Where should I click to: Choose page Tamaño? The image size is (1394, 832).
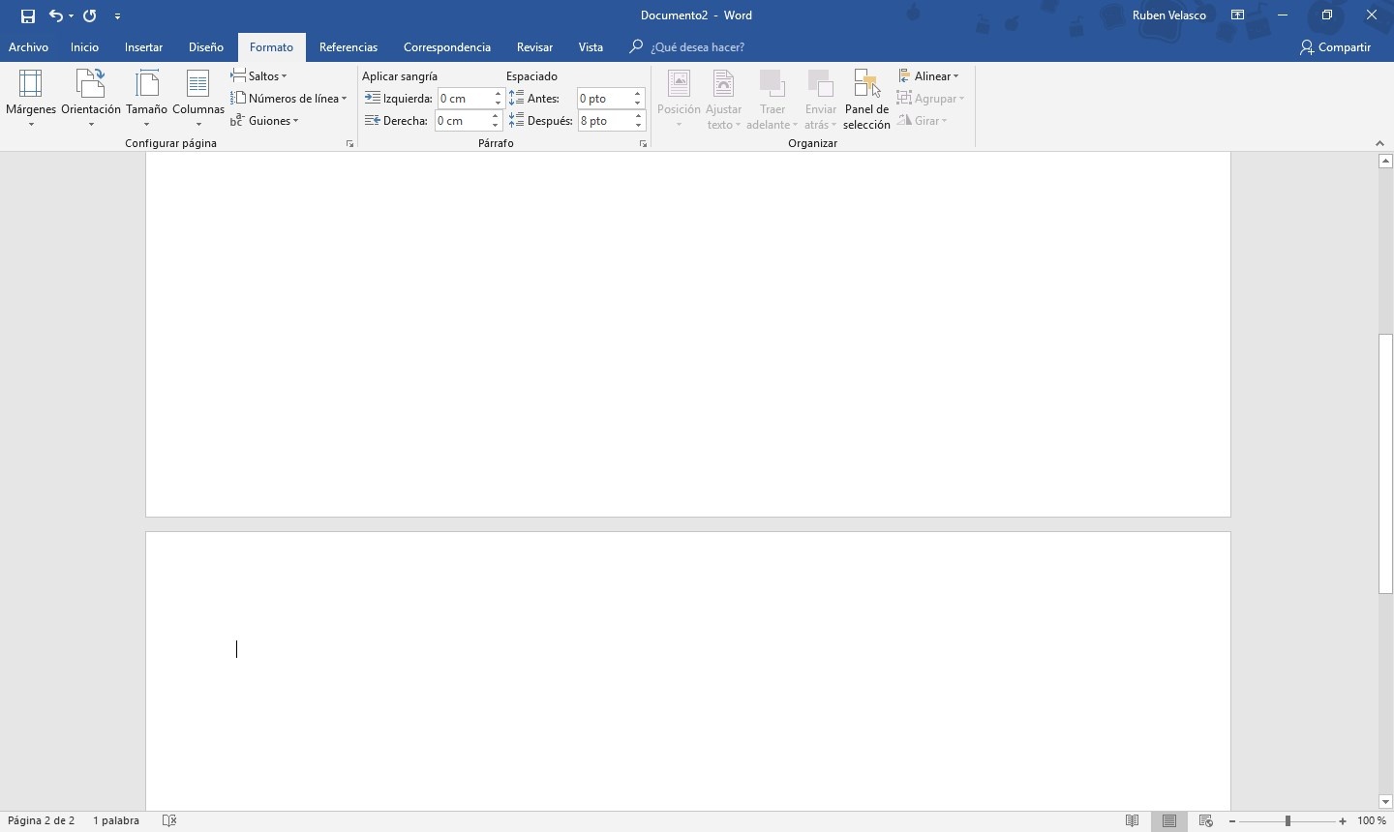click(x=147, y=98)
